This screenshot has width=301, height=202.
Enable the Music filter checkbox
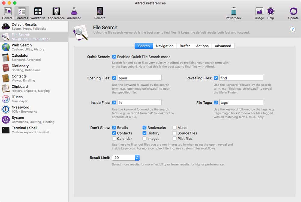[174, 127]
